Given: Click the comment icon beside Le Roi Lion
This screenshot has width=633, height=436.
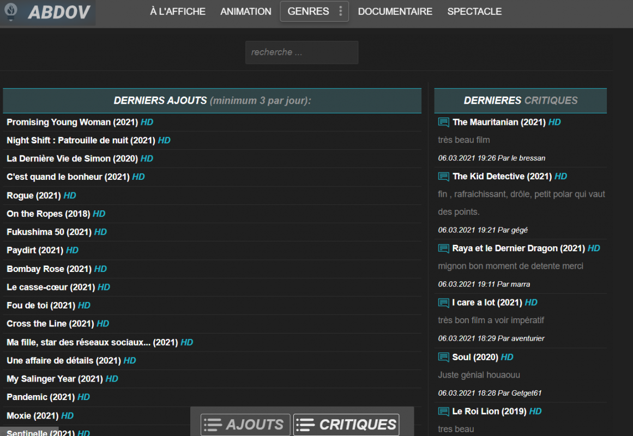Looking at the screenshot, I should coord(443,411).
